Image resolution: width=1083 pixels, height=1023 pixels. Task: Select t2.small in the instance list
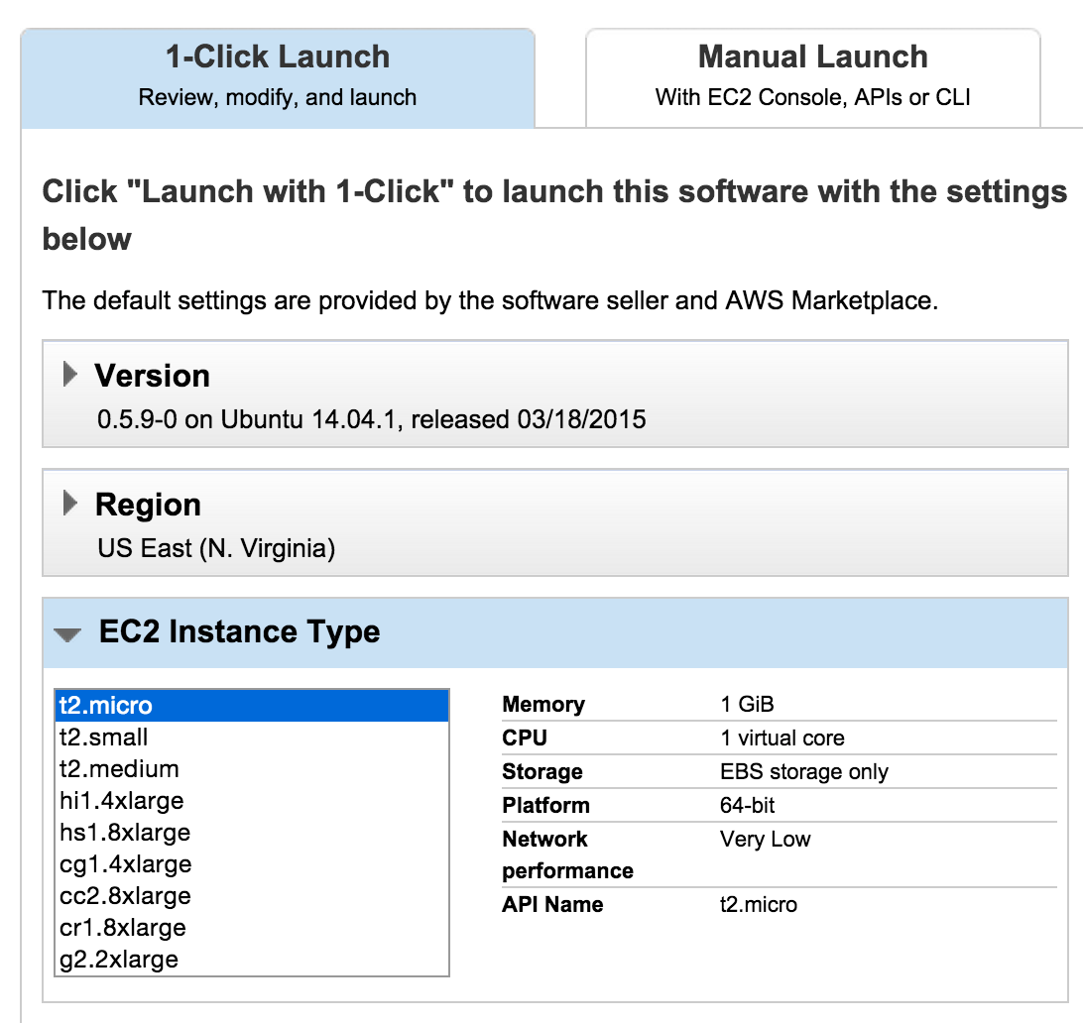click(x=252, y=738)
